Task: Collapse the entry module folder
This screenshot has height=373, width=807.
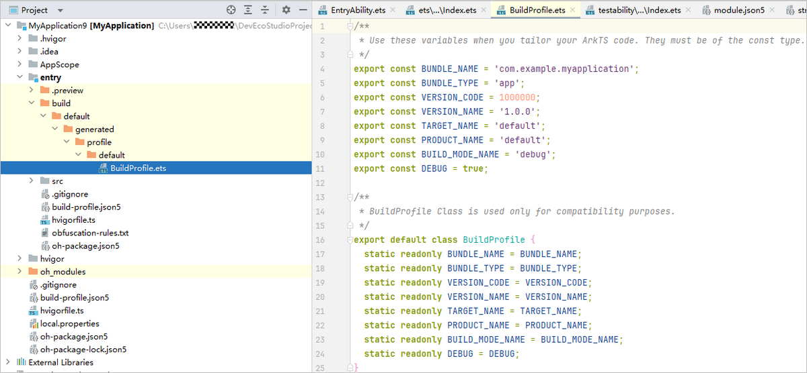Action: pos(20,78)
